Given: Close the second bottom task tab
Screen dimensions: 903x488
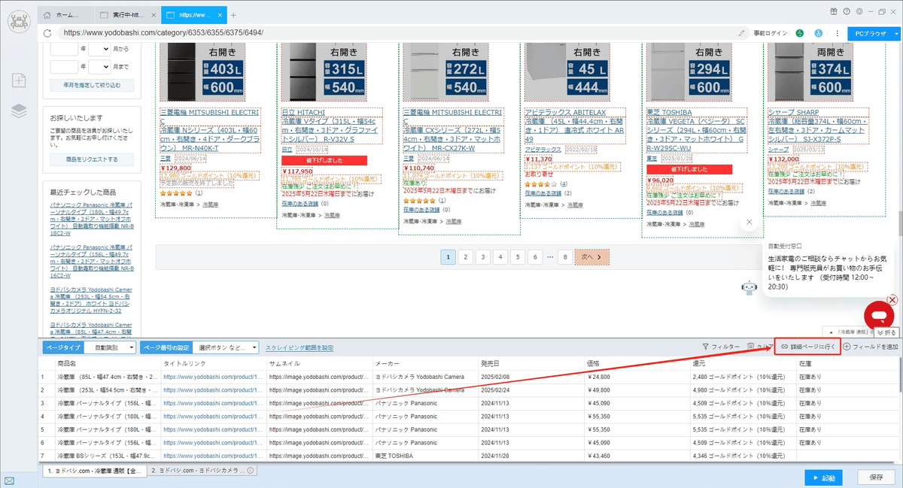Looking at the screenshot, I should tap(251, 470).
